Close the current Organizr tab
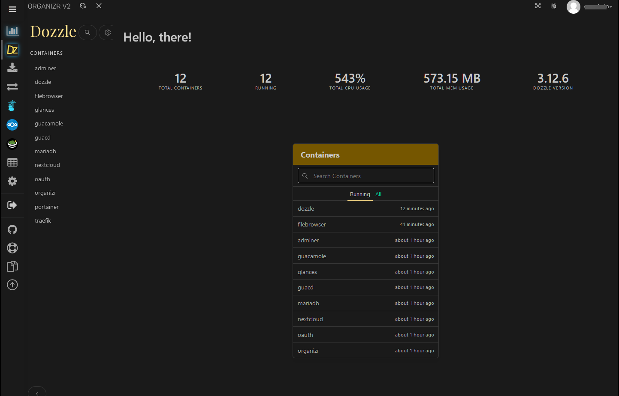The height and width of the screenshot is (396, 619). point(99,6)
